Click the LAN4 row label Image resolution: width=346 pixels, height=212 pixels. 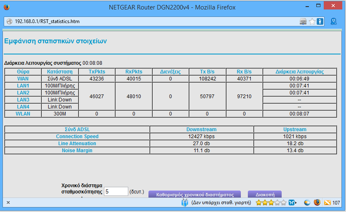[23, 107]
